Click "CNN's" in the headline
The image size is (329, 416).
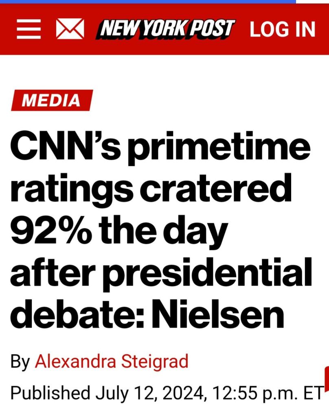pos(66,149)
